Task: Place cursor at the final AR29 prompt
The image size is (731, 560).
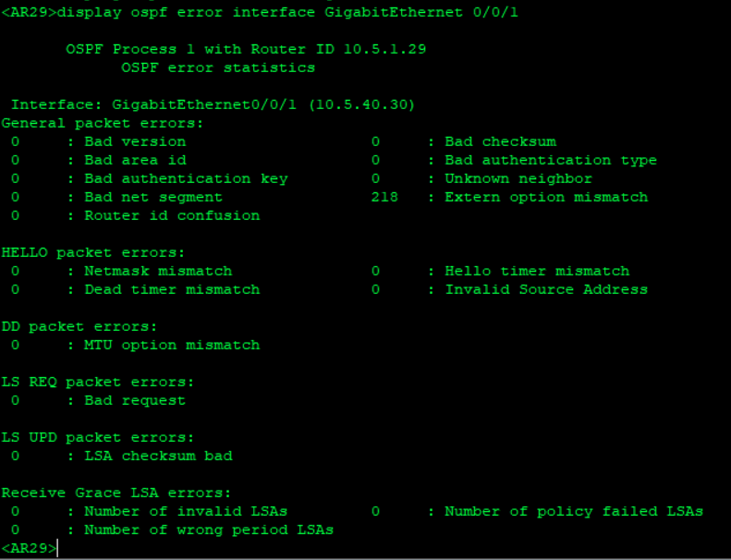Action: [x=57, y=548]
